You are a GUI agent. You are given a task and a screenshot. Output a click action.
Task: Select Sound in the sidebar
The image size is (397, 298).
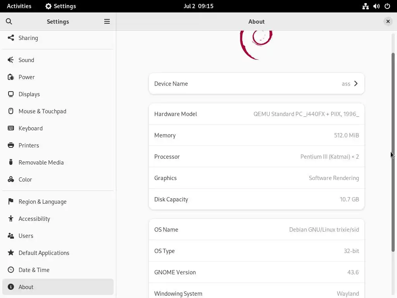[58, 60]
